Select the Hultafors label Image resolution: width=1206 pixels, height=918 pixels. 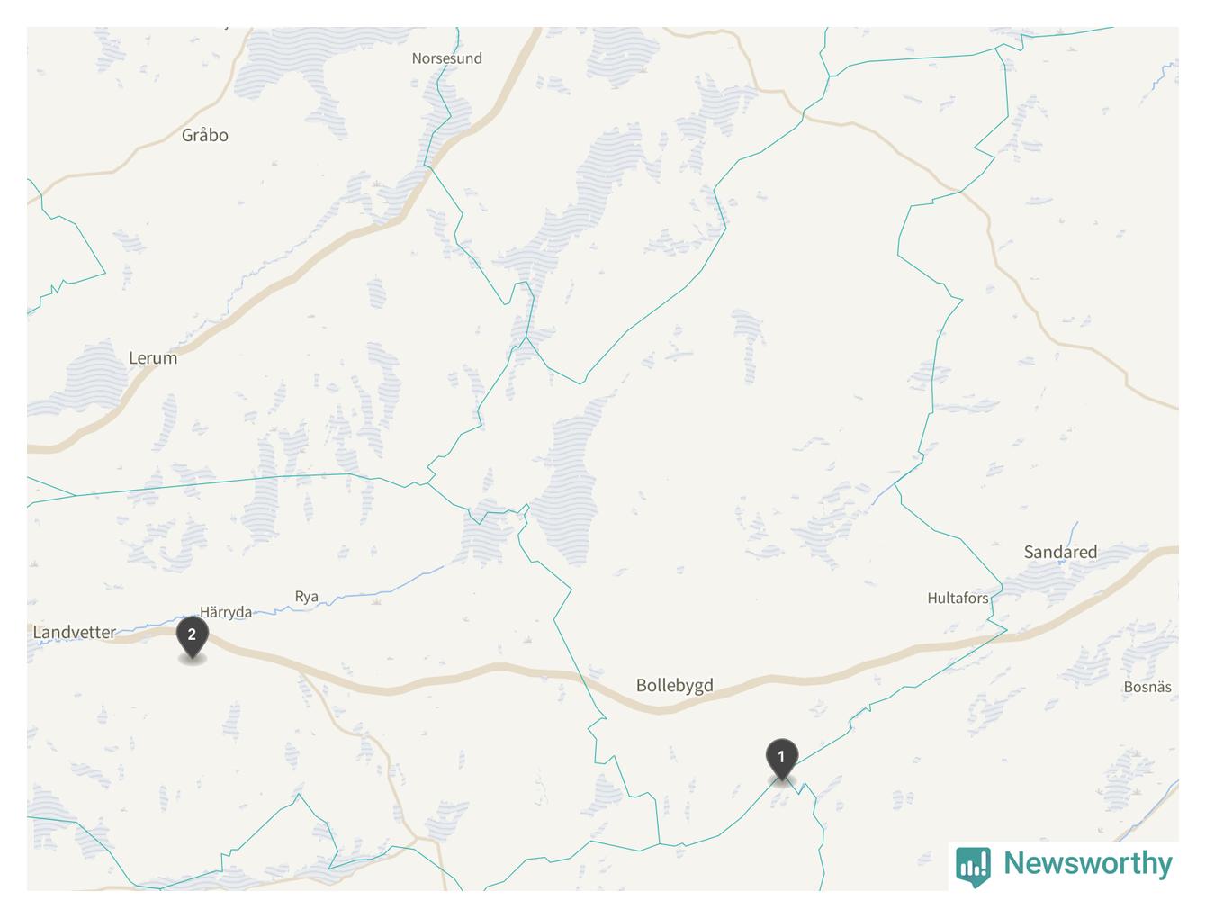(x=958, y=598)
